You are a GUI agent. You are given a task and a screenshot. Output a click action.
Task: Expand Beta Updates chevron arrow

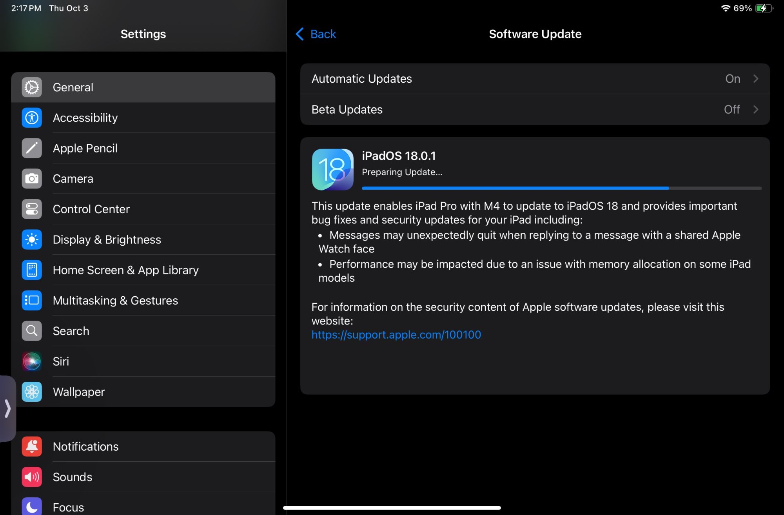point(756,109)
